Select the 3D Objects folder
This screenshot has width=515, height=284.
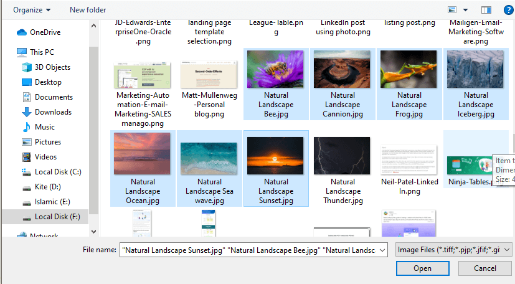click(52, 67)
